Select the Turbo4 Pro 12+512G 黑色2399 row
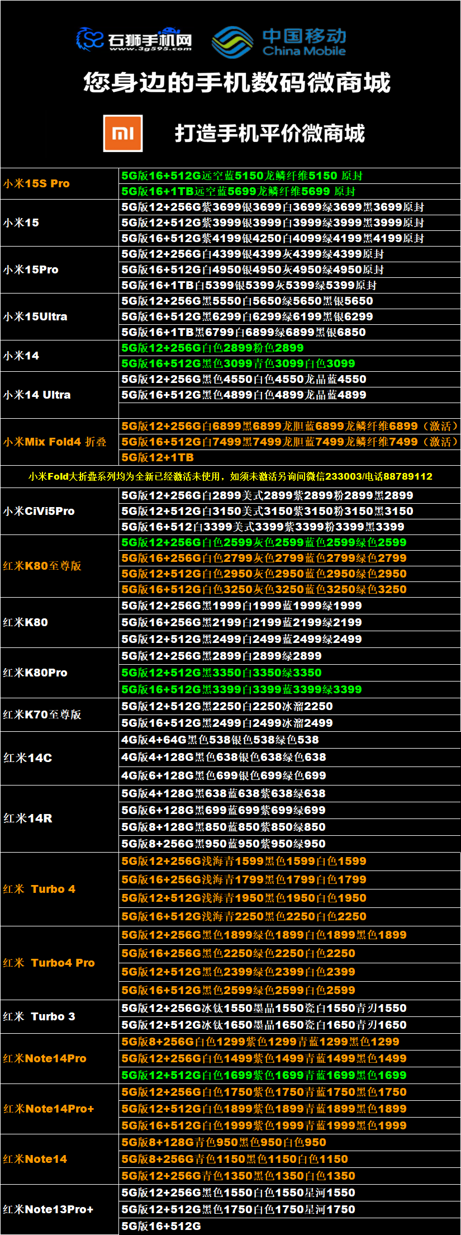Viewport: 461px width, 1235px height. coord(290,972)
